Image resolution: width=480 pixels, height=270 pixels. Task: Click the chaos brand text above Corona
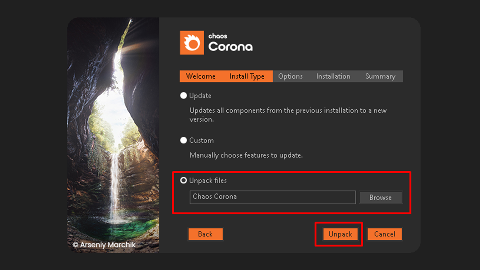tap(218, 36)
